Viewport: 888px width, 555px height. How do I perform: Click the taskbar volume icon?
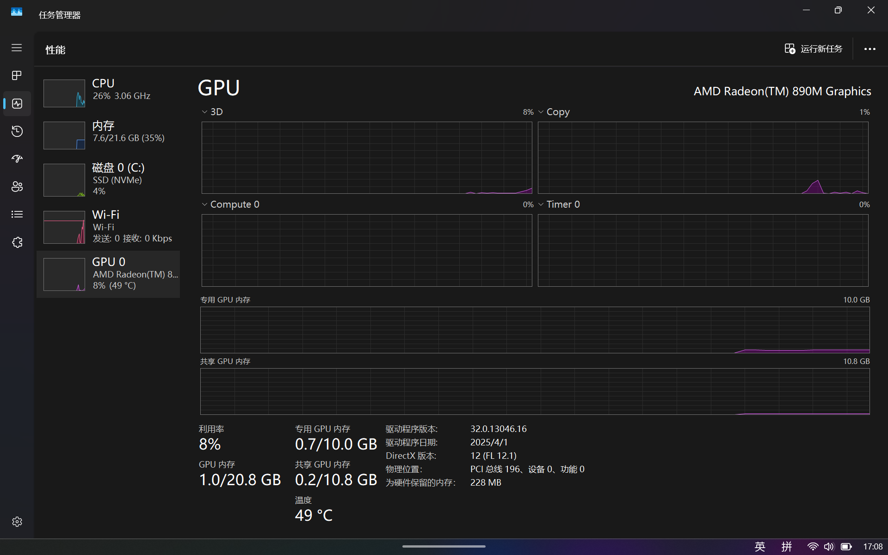click(x=829, y=547)
